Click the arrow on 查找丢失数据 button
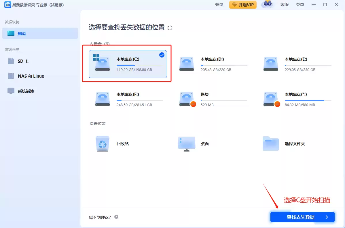 327,217
